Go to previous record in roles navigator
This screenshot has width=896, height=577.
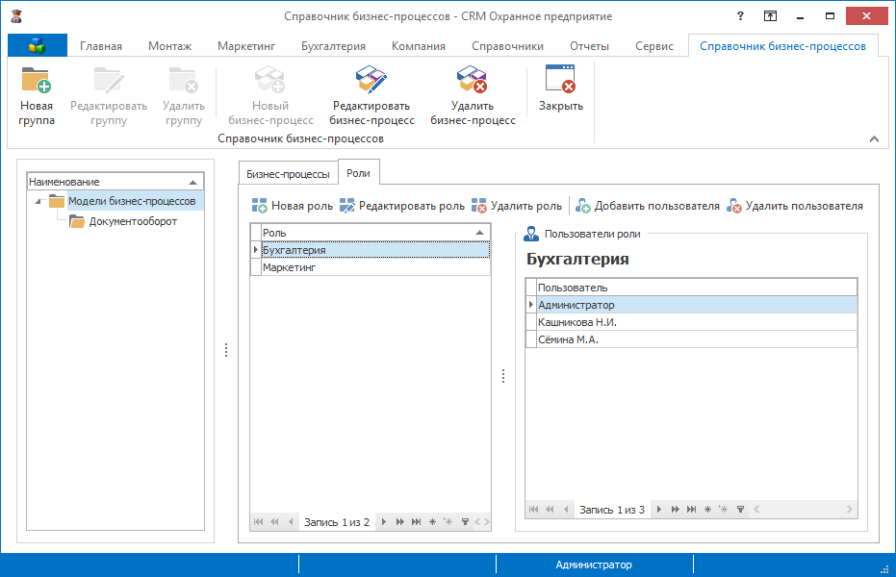[x=291, y=521]
